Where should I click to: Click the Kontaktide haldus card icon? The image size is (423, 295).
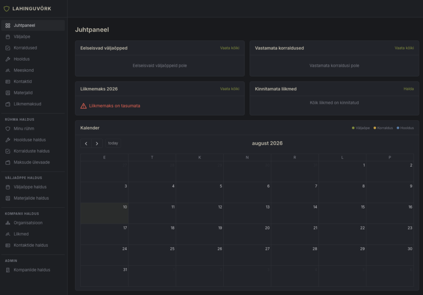click(8, 245)
